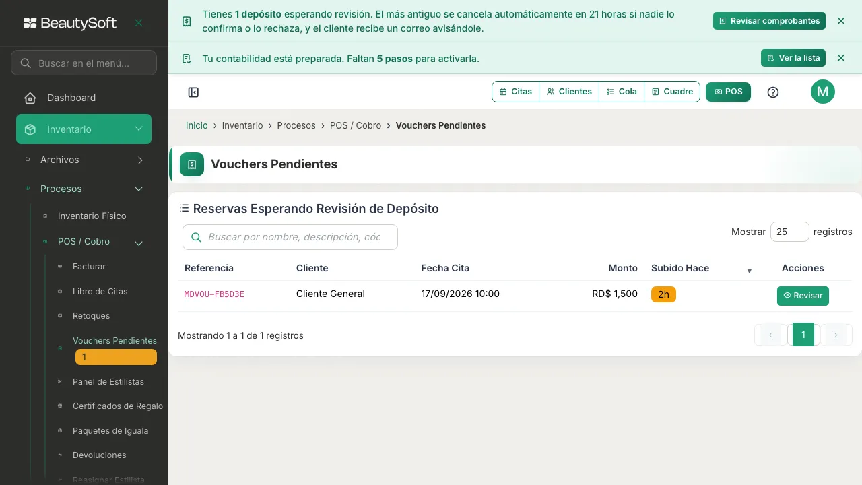Open the Citas quick tab
862x485 pixels.
[x=516, y=92]
